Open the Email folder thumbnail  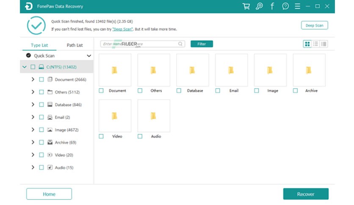tap(231, 70)
